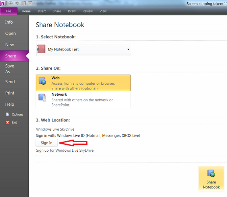Open the Windows Live SkyDrive link

tap(55, 129)
